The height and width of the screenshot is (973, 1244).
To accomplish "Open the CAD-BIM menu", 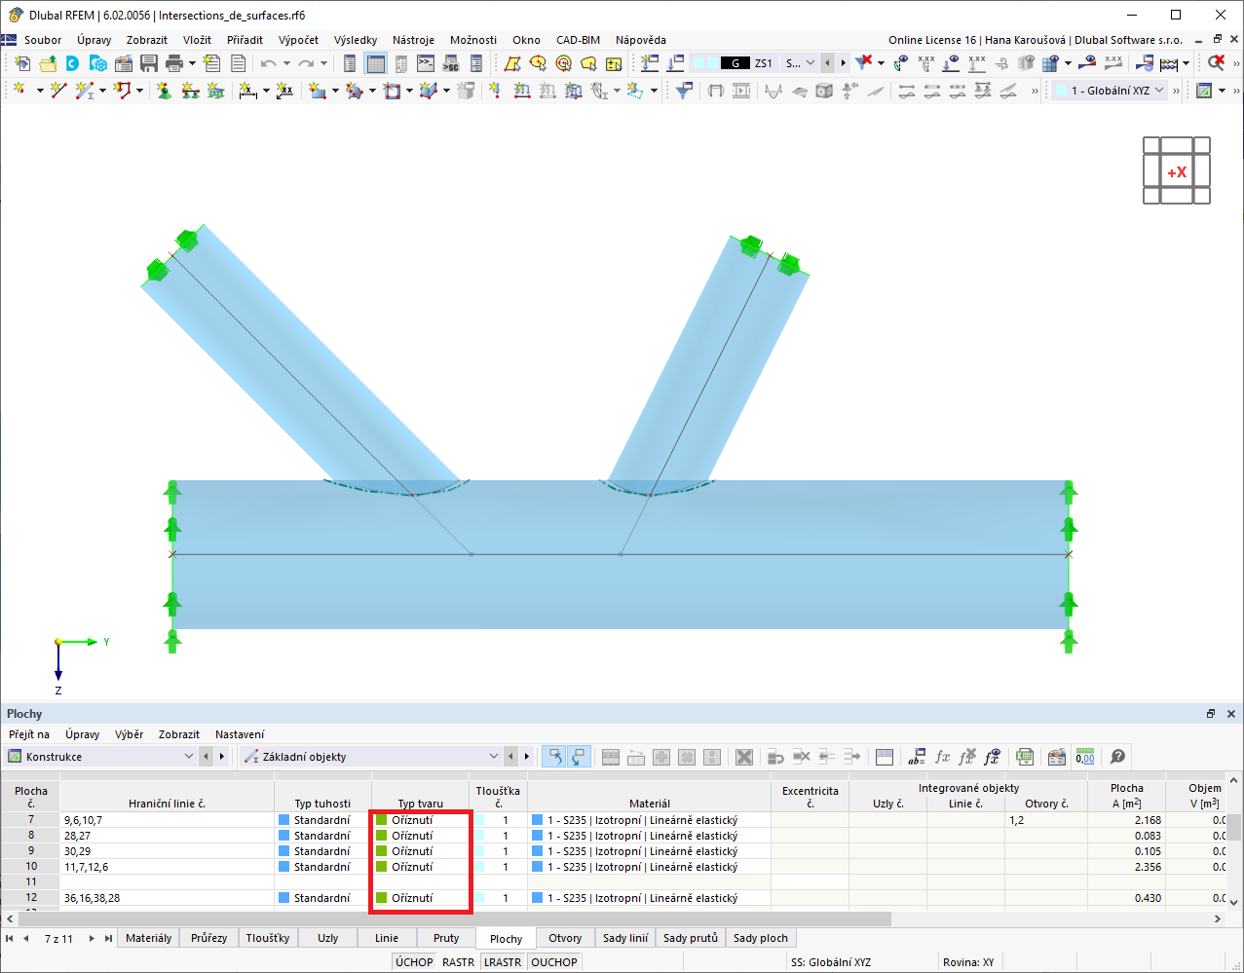I will tap(578, 40).
